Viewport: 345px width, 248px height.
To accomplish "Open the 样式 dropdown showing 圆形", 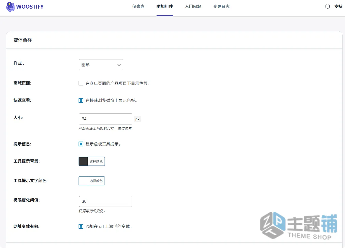I will coord(101,64).
